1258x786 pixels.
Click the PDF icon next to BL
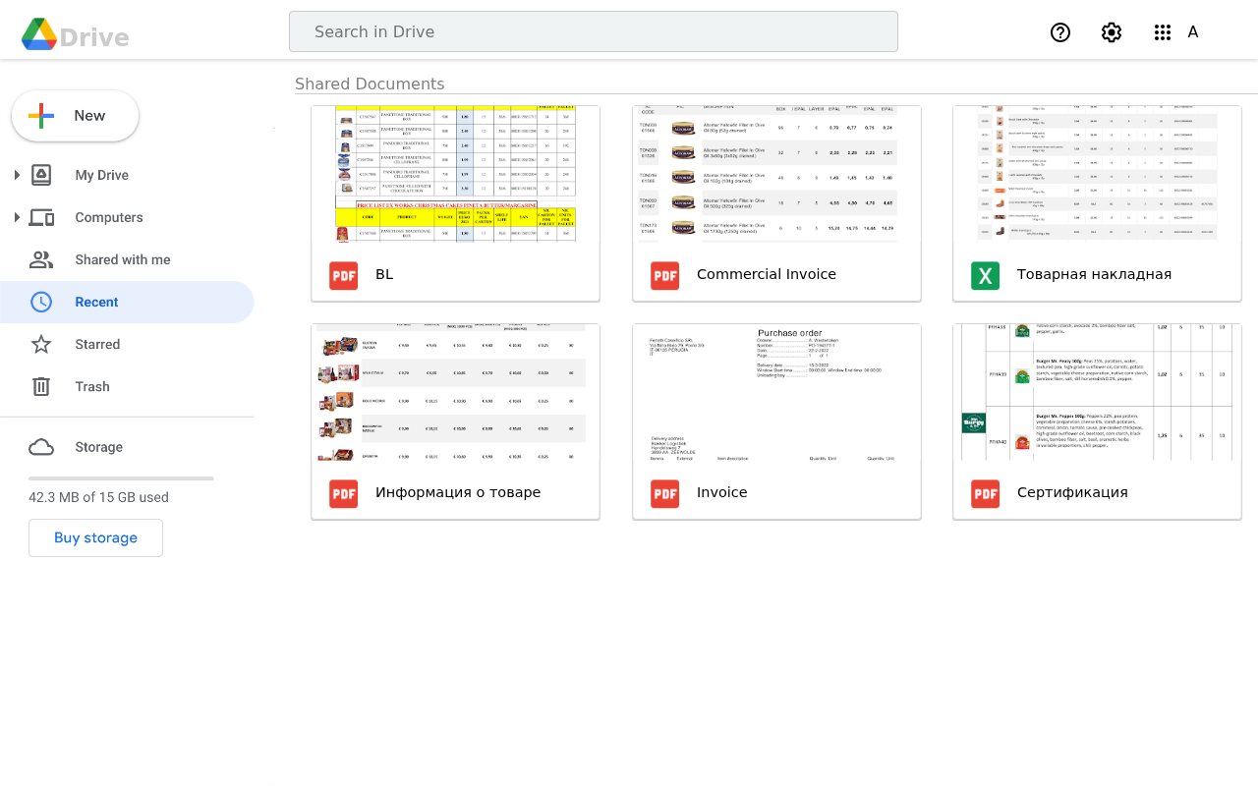(344, 275)
